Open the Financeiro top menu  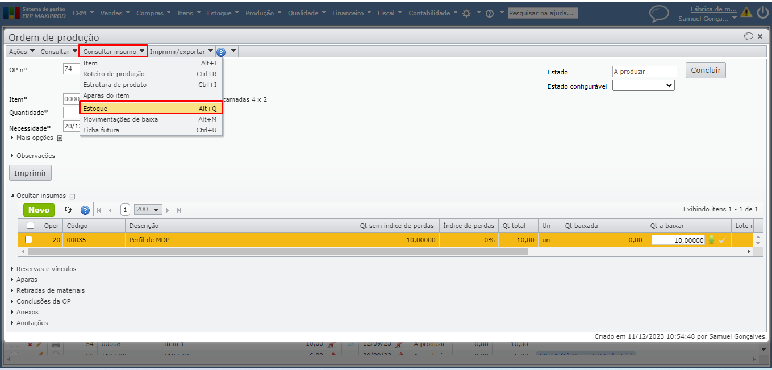(x=352, y=13)
